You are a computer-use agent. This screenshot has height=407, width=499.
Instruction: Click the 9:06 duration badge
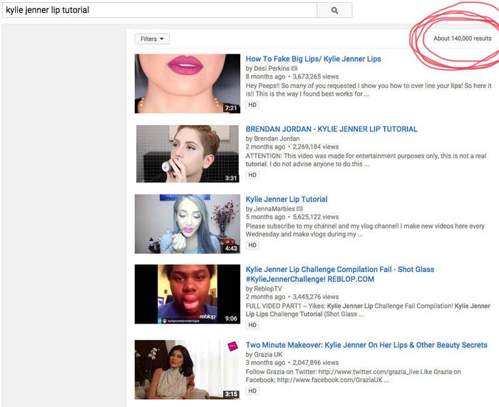(x=231, y=318)
